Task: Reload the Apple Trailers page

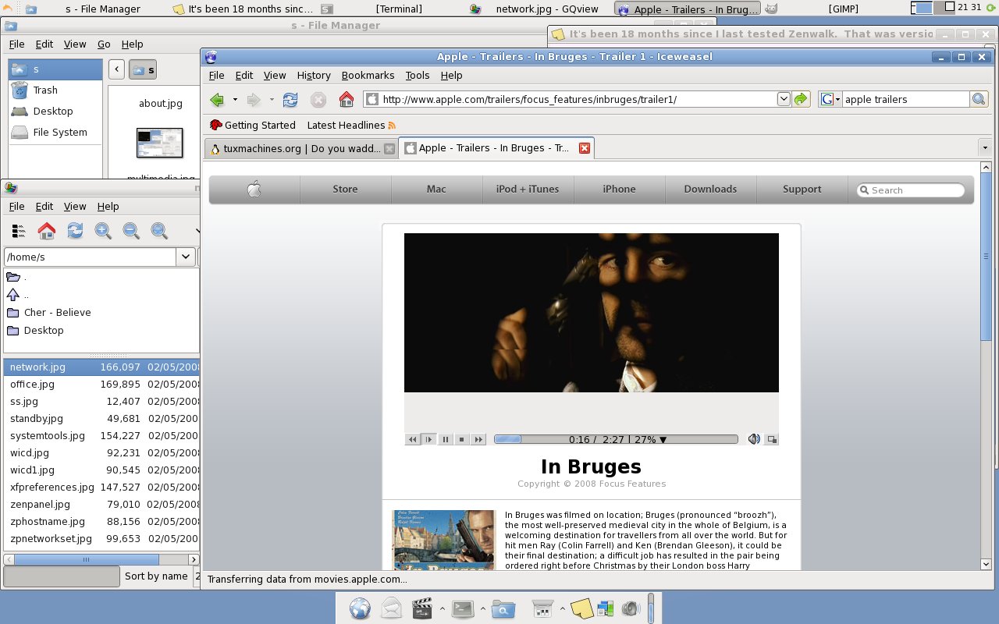Action: (290, 100)
